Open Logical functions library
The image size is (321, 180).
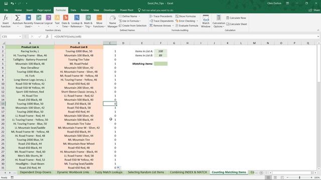49,21
